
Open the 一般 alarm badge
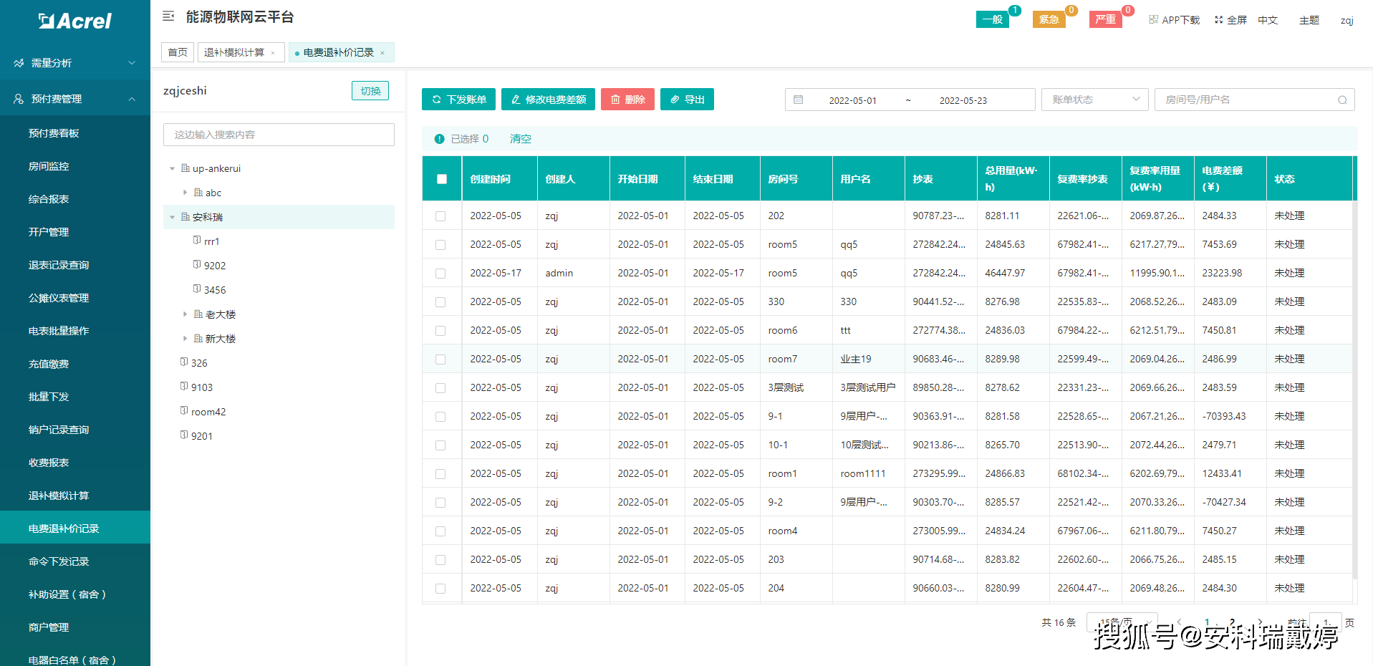[992, 19]
